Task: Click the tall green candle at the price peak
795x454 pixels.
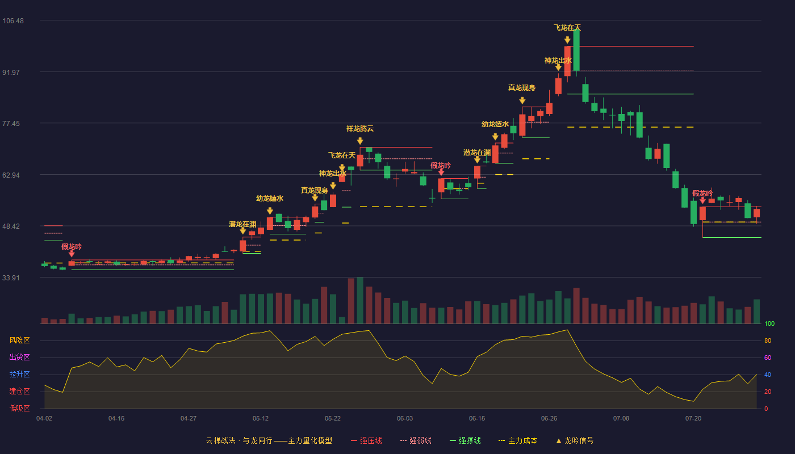Action: coord(576,51)
